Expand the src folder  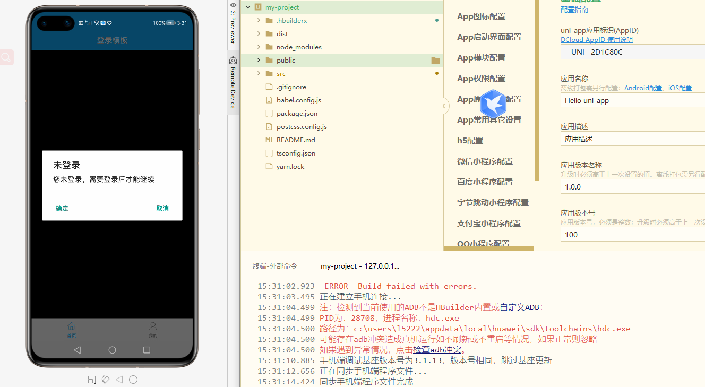coord(259,74)
